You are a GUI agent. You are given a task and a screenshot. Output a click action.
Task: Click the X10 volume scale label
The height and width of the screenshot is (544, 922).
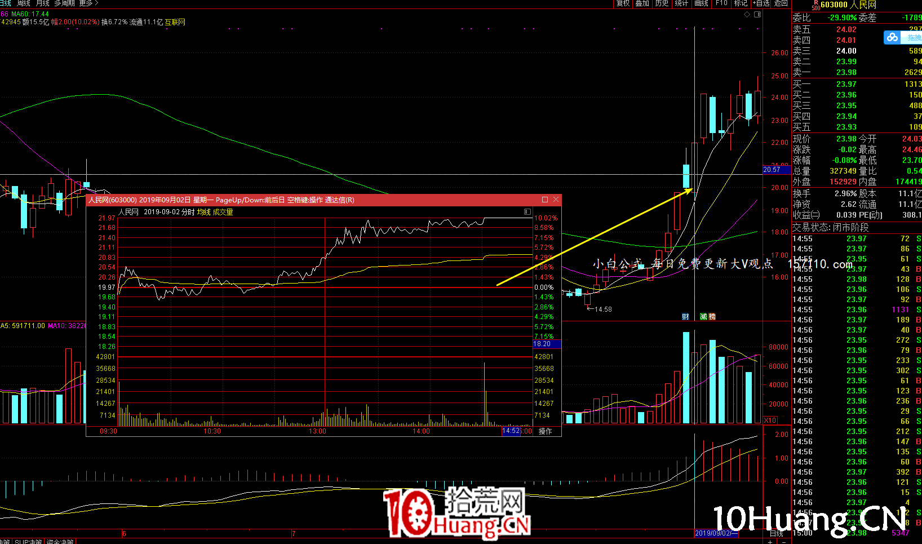click(770, 420)
